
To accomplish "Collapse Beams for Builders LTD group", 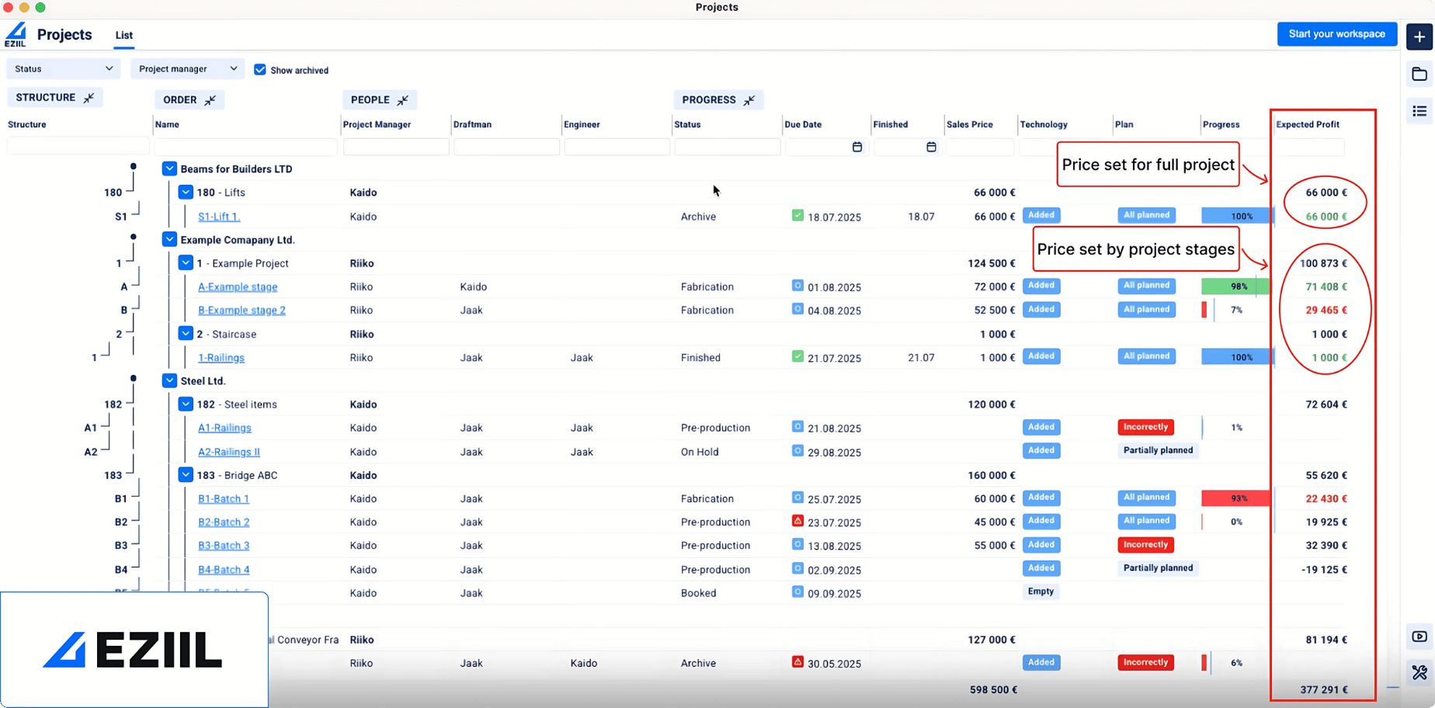I will point(169,168).
